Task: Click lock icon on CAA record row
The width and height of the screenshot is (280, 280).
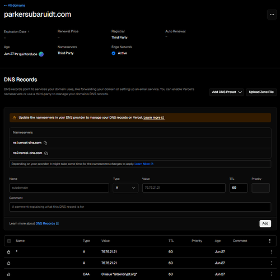Action: click(x=8, y=274)
